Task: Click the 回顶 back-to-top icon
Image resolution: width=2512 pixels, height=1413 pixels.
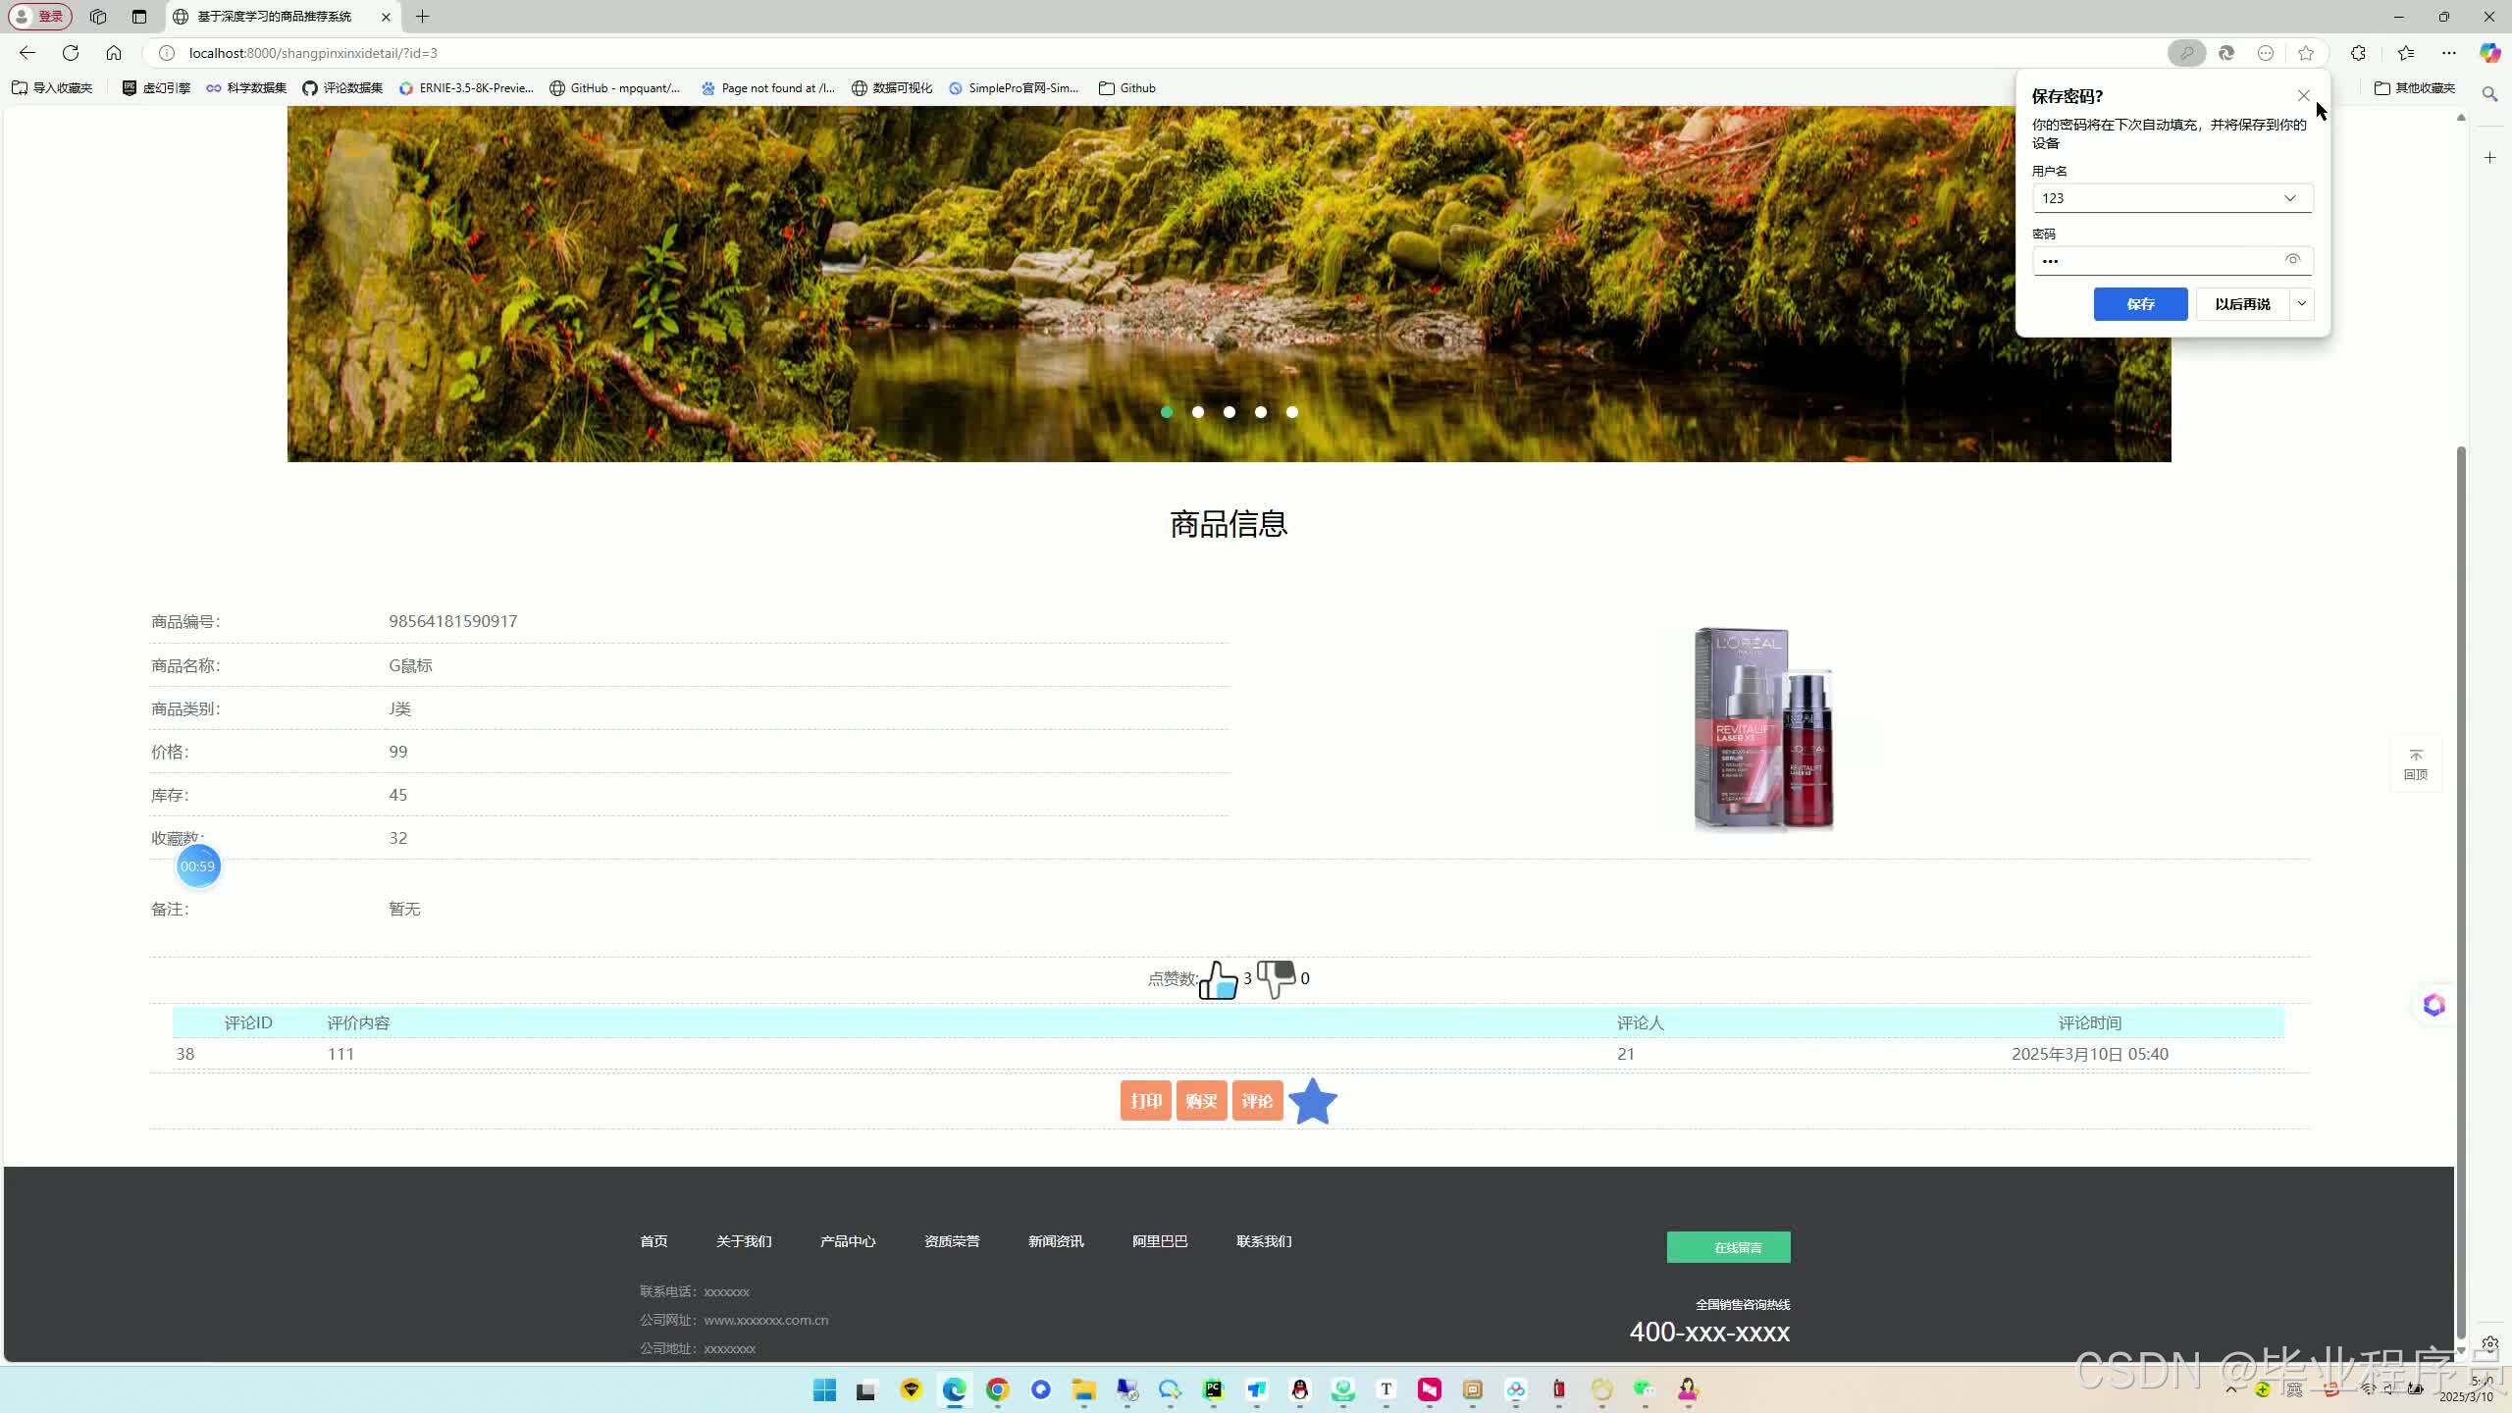Action: [x=2416, y=764]
